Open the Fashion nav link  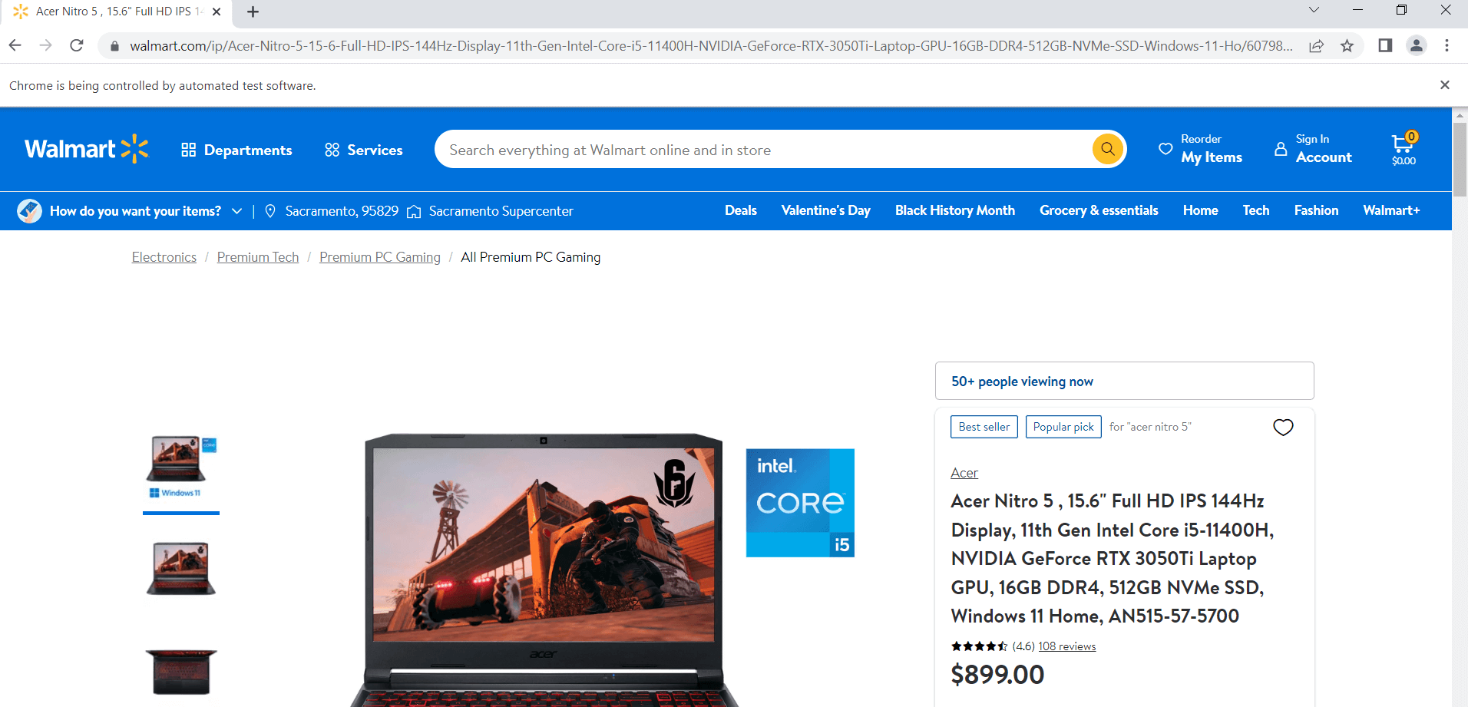1316,210
